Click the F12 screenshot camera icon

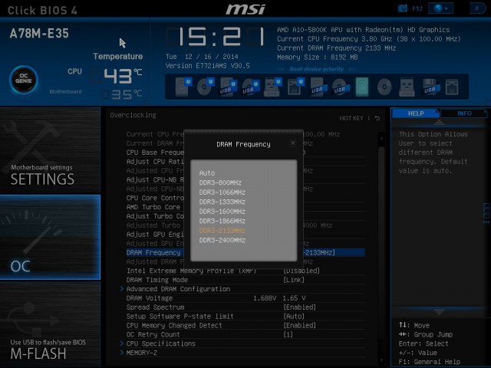tap(402, 8)
